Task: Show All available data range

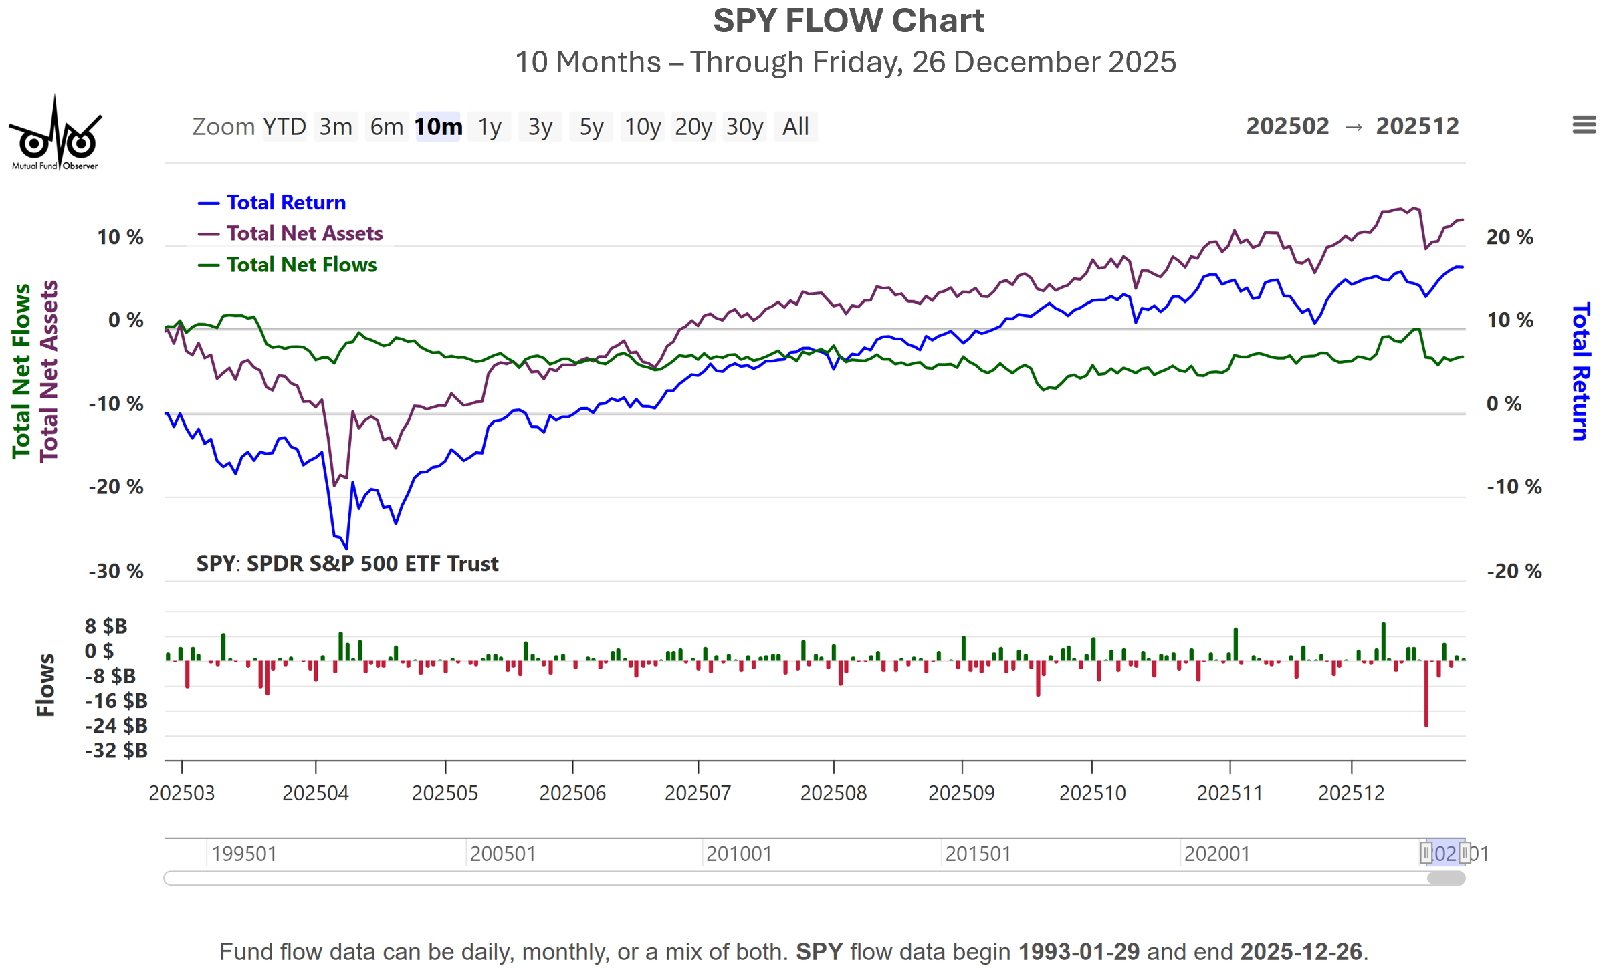Action: tap(796, 126)
